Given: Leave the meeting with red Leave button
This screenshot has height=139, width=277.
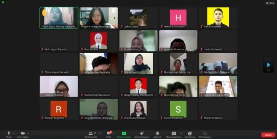Looking at the screenshot, I should (268, 135).
